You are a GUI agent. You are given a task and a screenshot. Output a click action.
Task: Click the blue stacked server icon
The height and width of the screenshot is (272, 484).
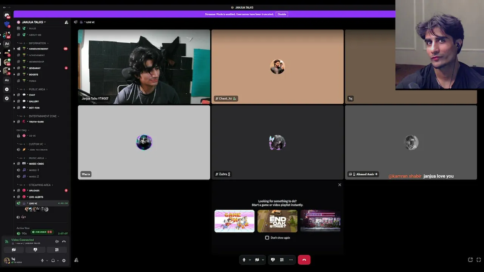tap(7, 24)
